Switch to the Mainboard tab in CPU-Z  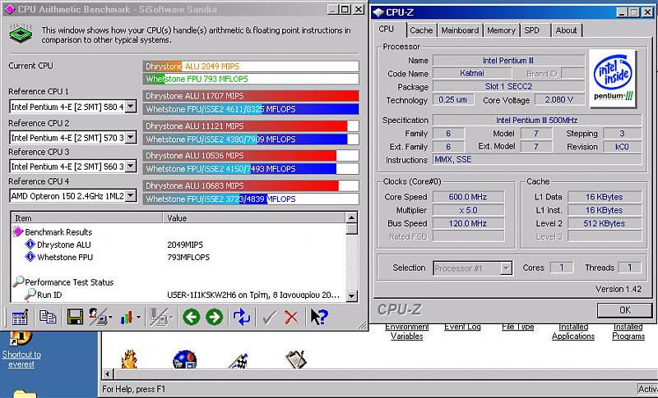click(x=460, y=30)
